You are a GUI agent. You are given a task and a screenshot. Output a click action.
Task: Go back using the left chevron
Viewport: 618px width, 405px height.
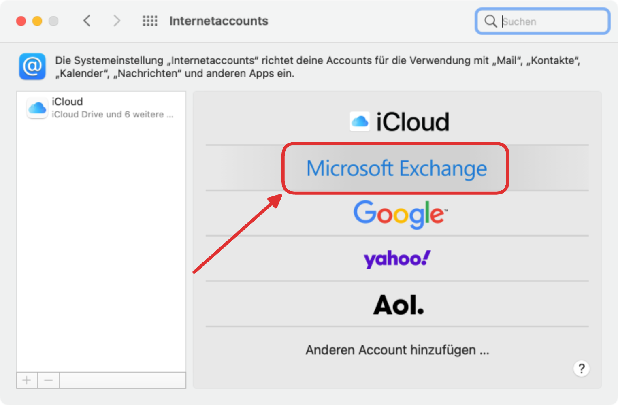[87, 21]
